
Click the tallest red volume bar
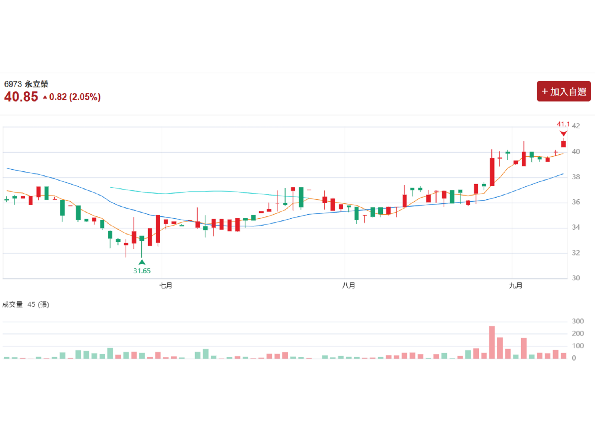pos(492,342)
